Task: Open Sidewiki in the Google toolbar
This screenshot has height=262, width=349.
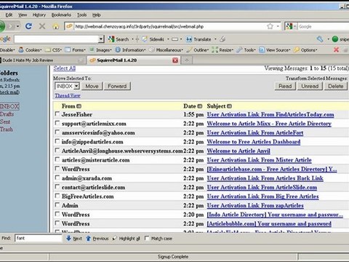Action: 153,39
